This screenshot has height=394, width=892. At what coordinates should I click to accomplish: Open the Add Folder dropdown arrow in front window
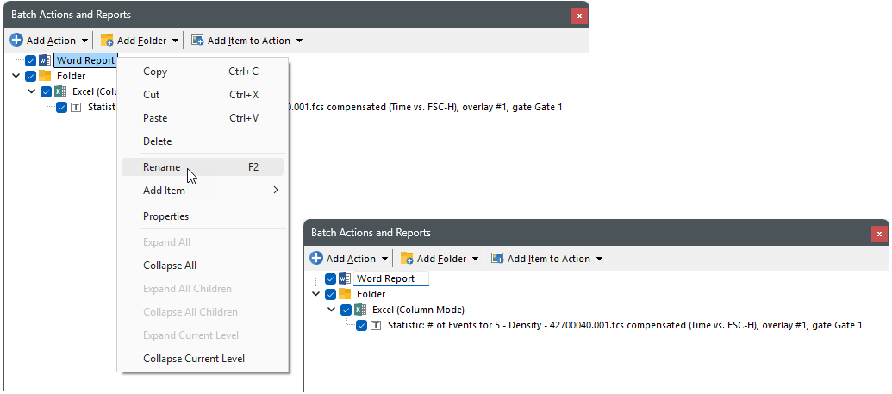[475, 259]
